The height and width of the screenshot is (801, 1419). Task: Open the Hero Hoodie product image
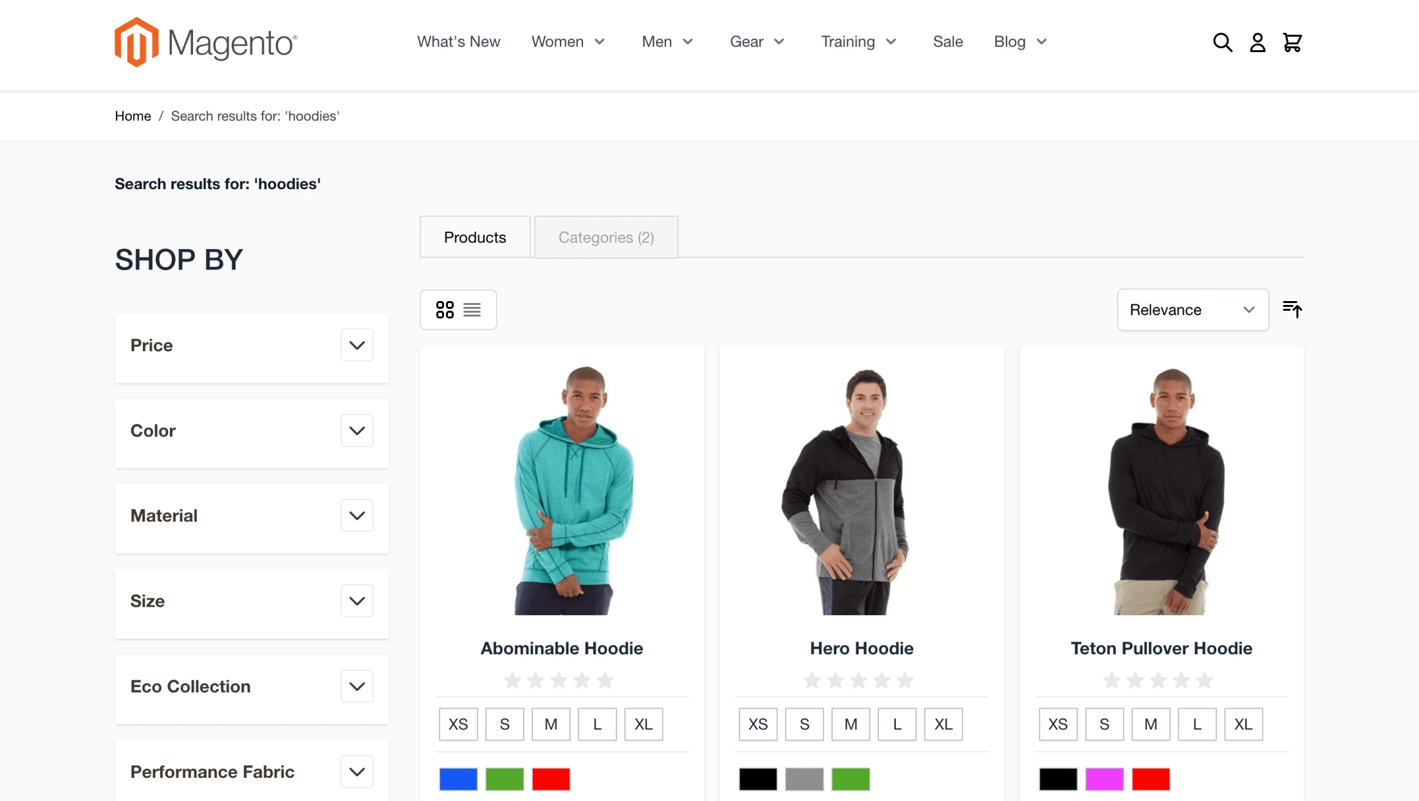[862, 490]
